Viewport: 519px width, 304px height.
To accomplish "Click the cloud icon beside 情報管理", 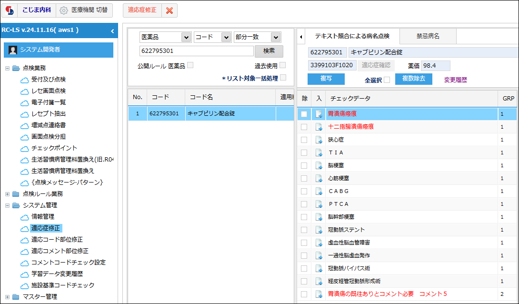I will point(24,217).
